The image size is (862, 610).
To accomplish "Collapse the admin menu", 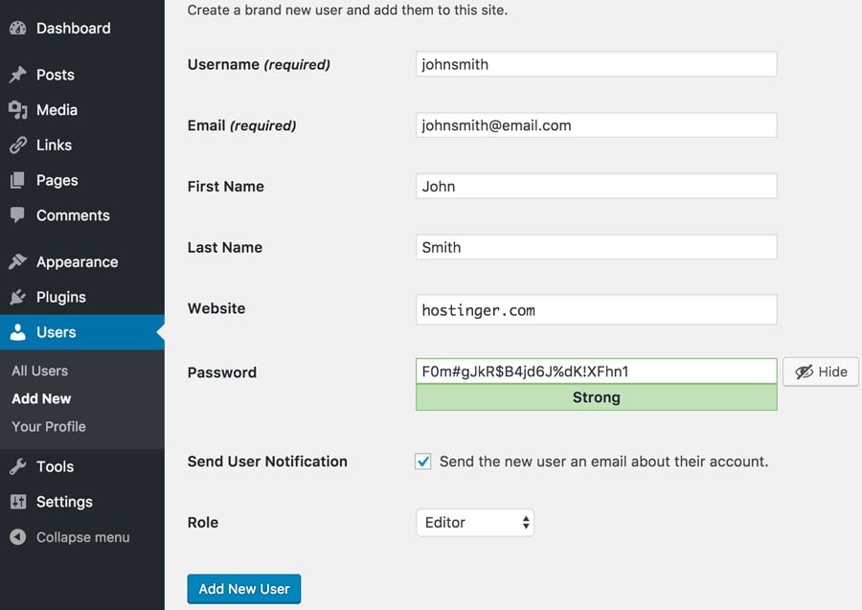I will [69, 537].
